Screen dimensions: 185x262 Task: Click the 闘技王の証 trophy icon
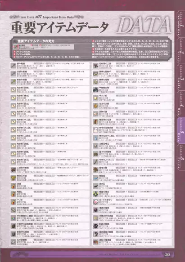coord(14,178)
